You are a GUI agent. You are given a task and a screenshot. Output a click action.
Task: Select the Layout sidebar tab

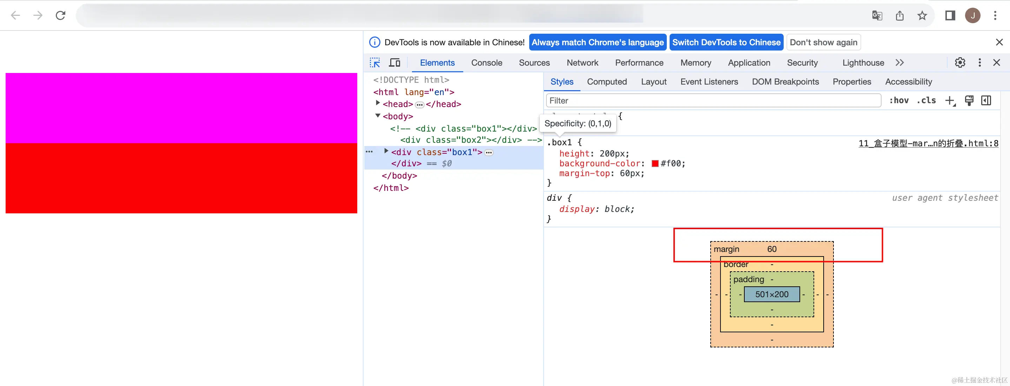click(x=653, y=82)
